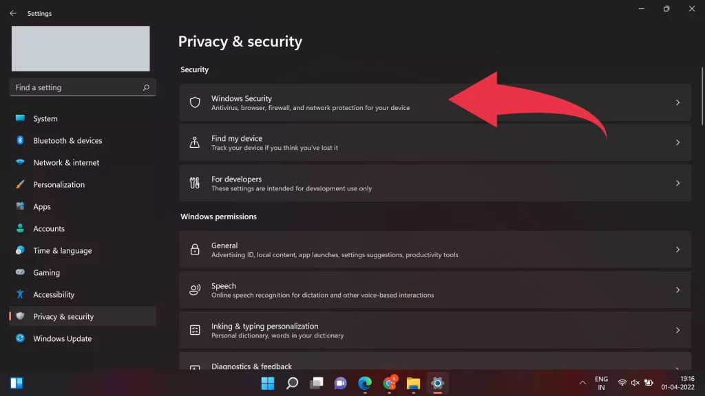Click the battery icon in system tray
The height and width of the screenshot is (396, 705).
(x=649, y=382)
